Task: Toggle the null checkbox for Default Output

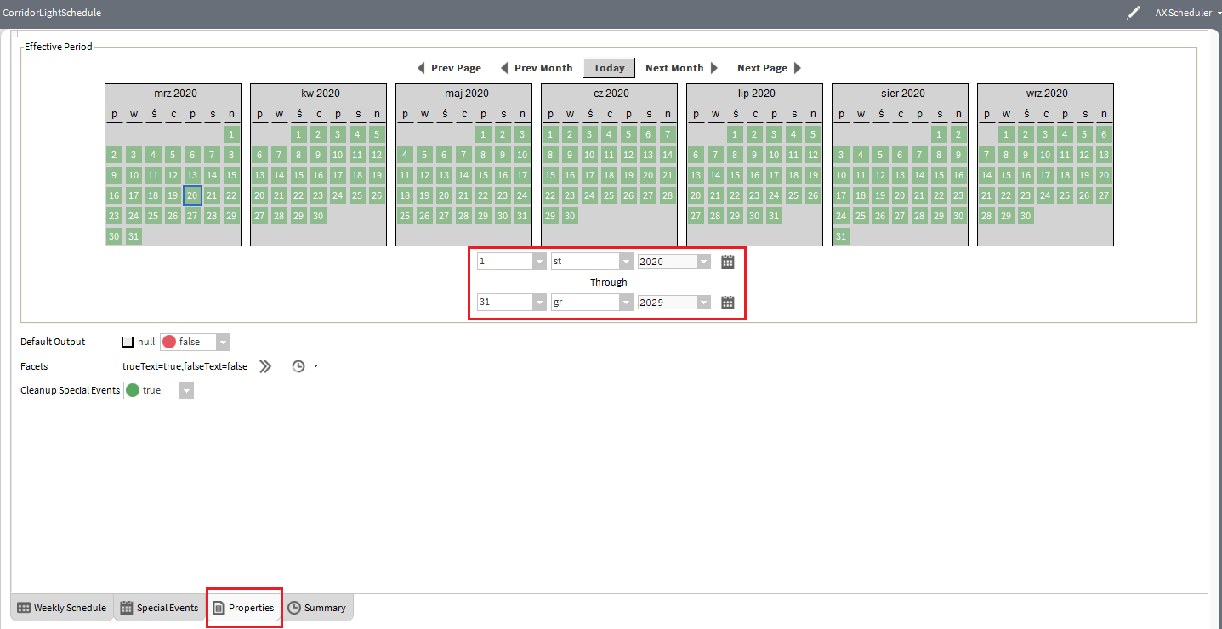Action: 128,342
